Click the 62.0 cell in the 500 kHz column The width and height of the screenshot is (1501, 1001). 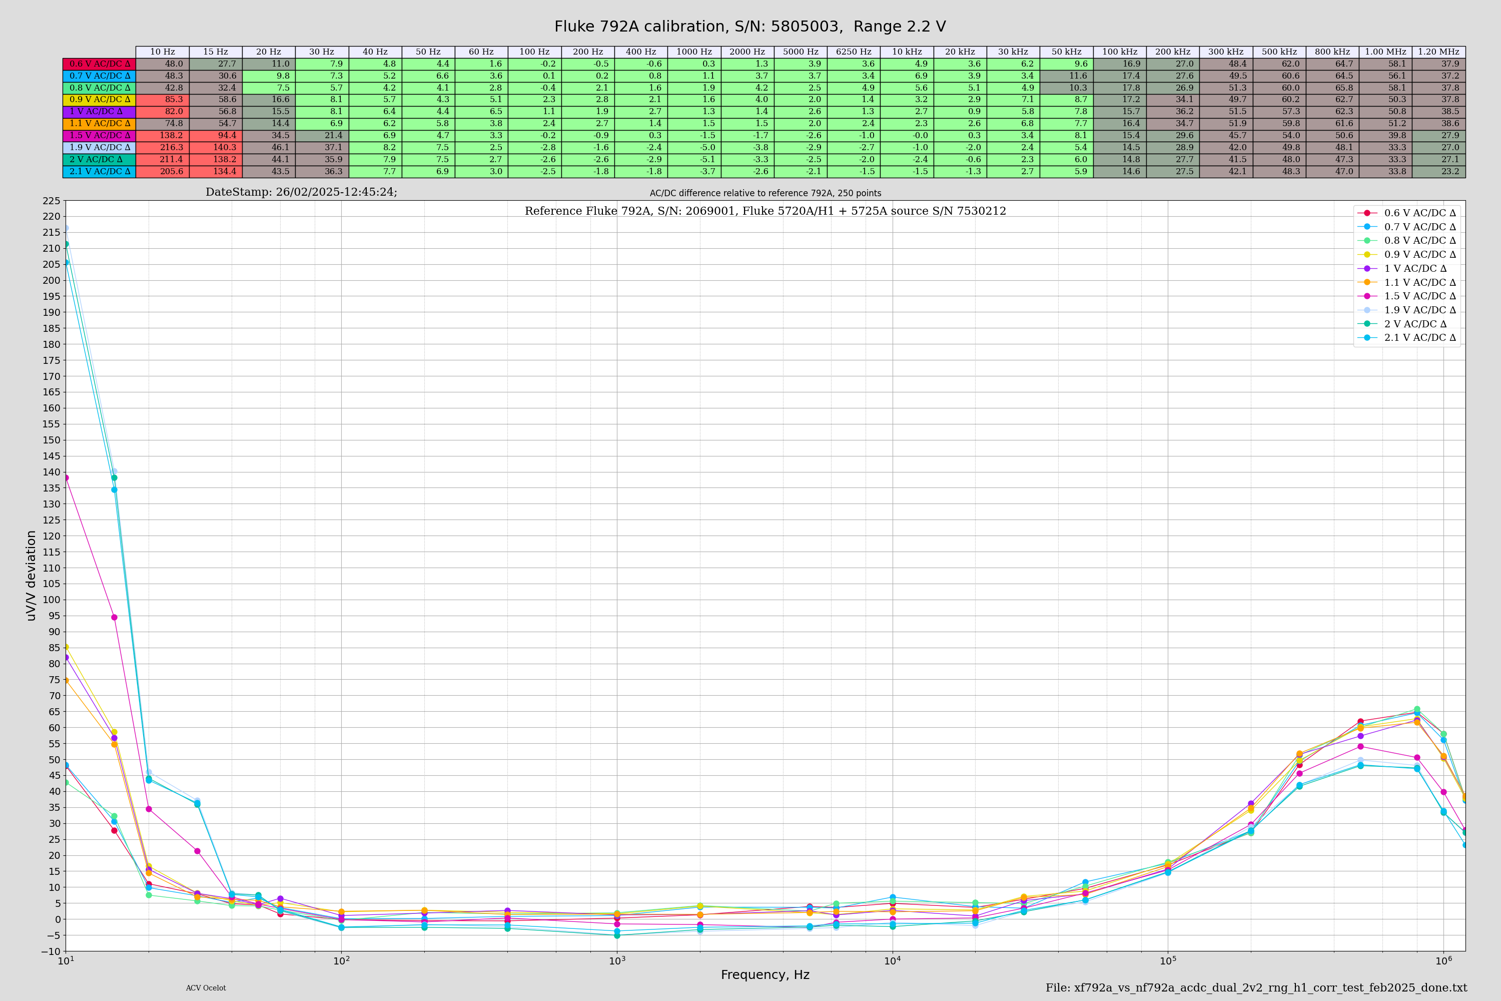coord(1279,64)
